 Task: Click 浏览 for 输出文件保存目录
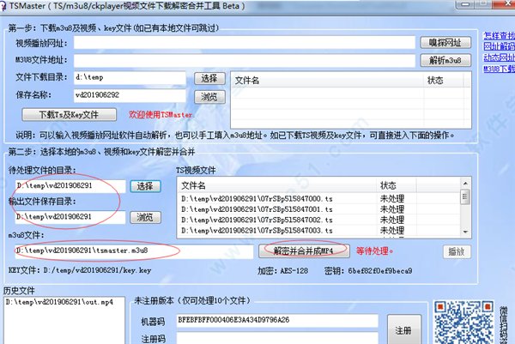(x=145, y=218)
